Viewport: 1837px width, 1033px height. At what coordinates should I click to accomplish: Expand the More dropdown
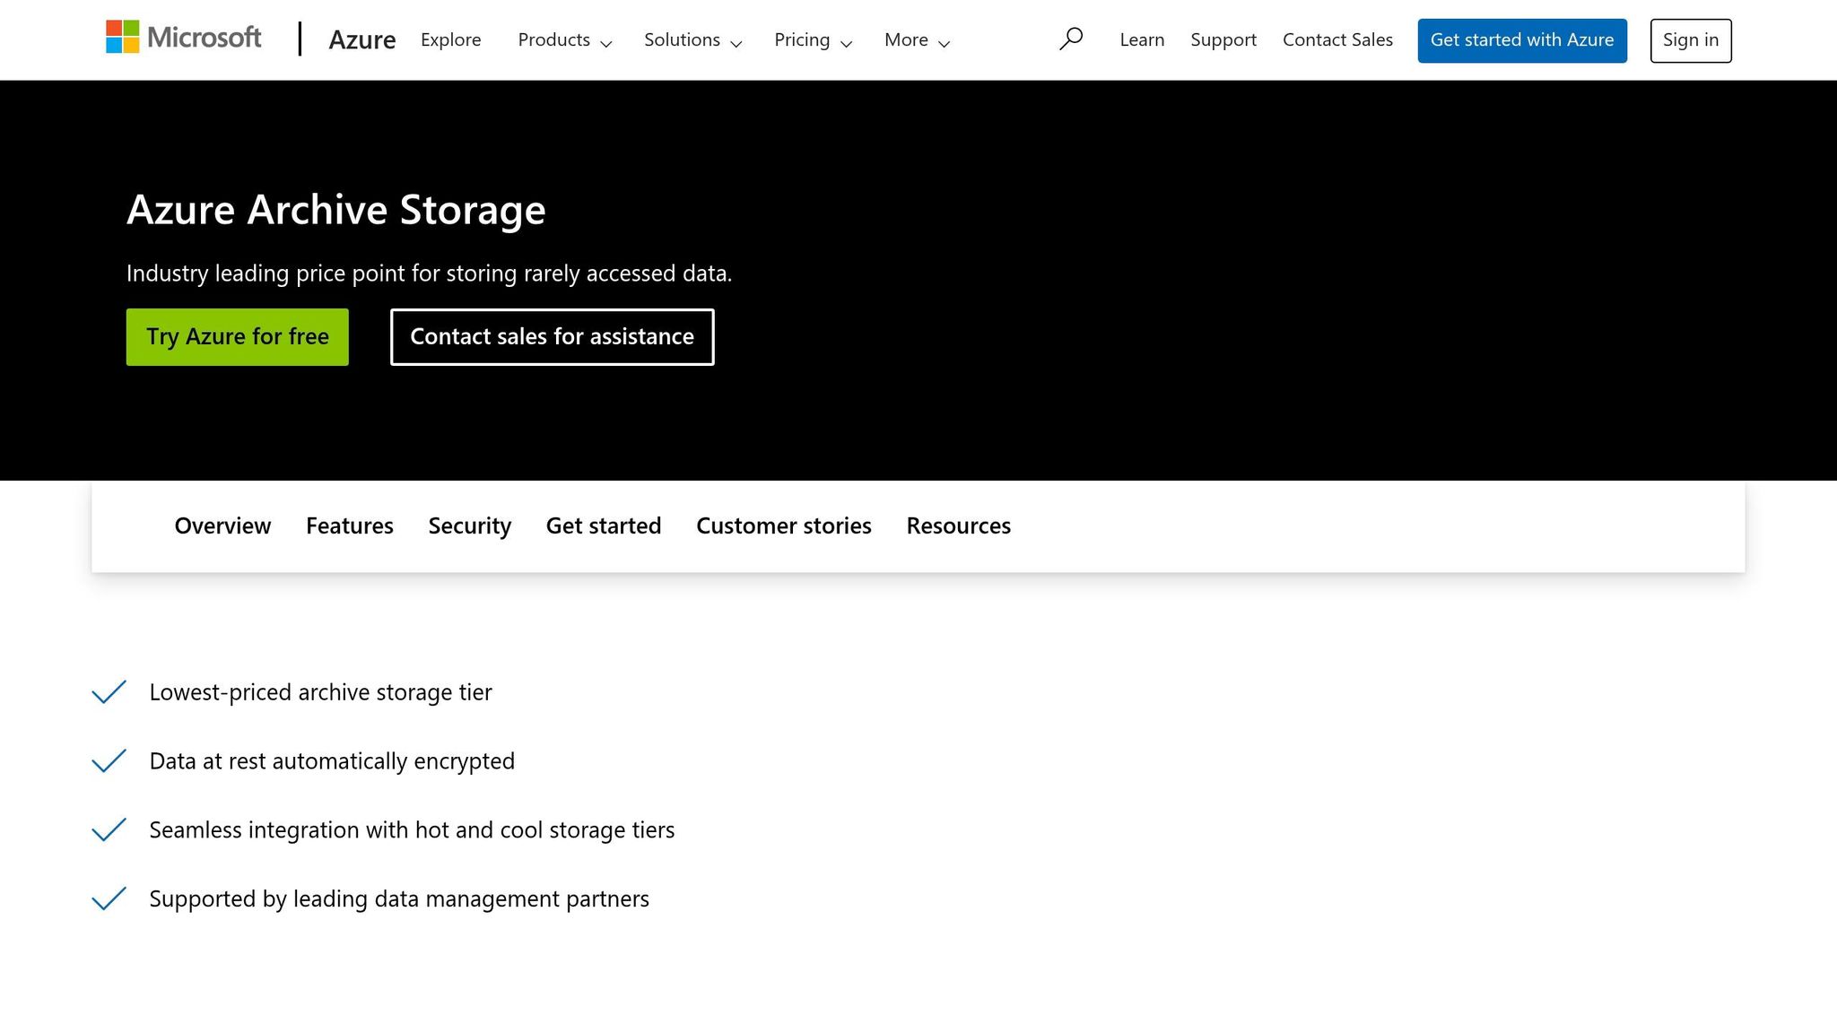click(x=918, y=40)
